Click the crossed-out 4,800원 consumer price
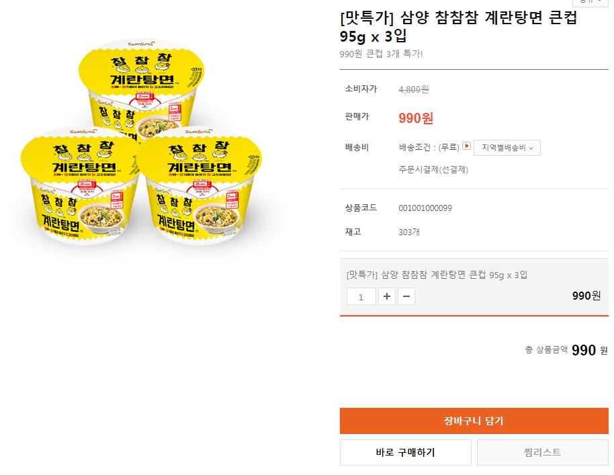The height and width of the screenshot is (475, 614). (414, 89)
